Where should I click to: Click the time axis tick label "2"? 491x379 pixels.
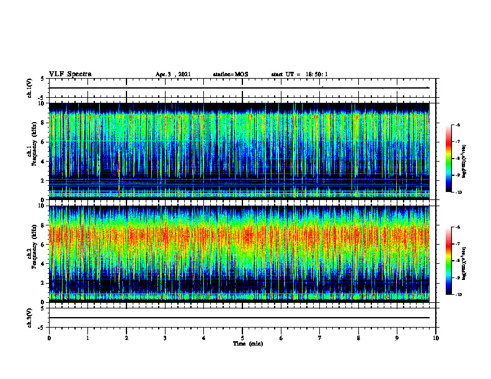click(126, 338)
